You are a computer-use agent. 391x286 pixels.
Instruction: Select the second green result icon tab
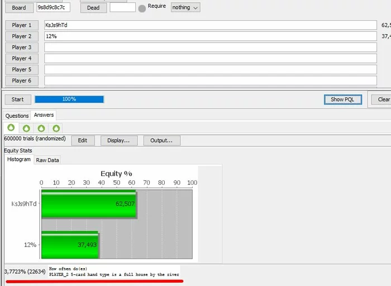pyautogui.click(x=26, y=128)
